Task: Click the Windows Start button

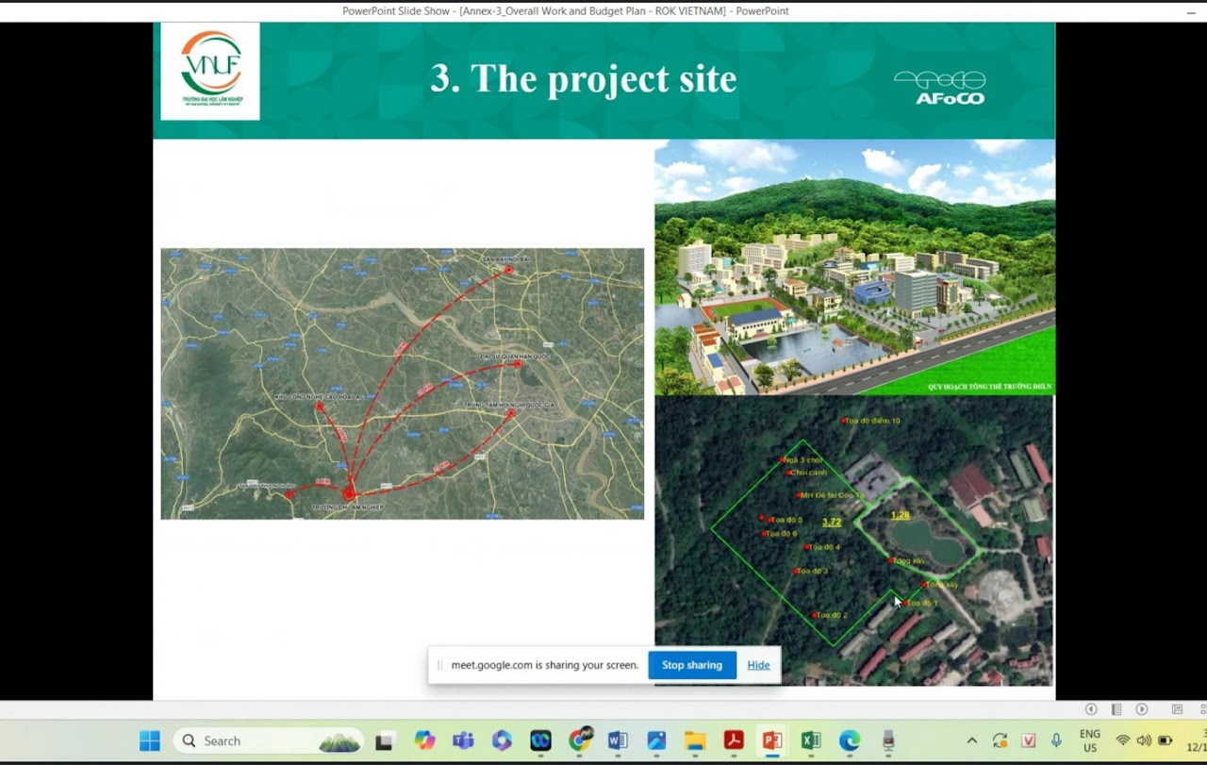Action: pos(150,740)
